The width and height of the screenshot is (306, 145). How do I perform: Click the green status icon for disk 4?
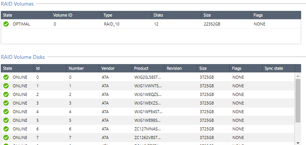coord(6,112)
